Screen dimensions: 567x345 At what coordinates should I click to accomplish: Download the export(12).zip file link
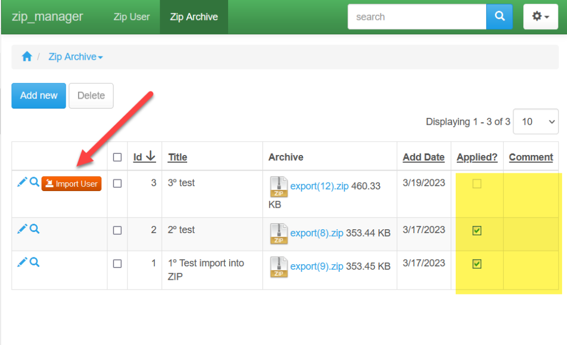click(319, 186)
